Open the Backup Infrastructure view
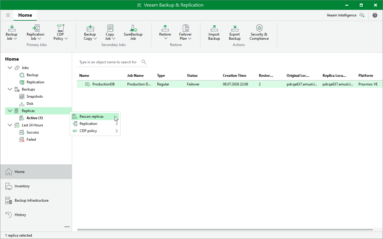 (36, 200)
